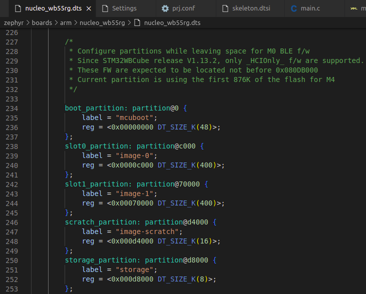The width and height of the screenshot is (366, 294).
Task: Click the "image-scratch" label string
Action: coord(147,231)
